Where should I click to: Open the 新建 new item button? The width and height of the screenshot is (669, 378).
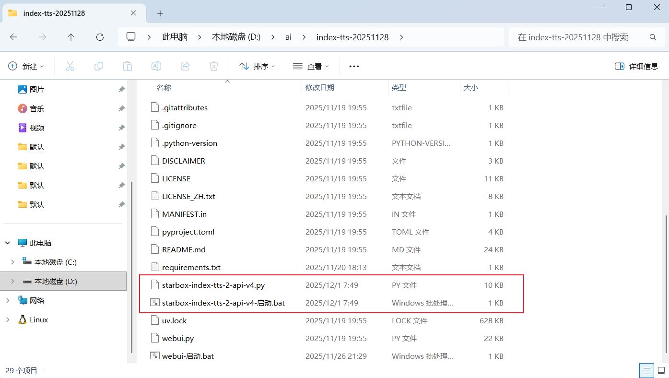pos(26,66)
